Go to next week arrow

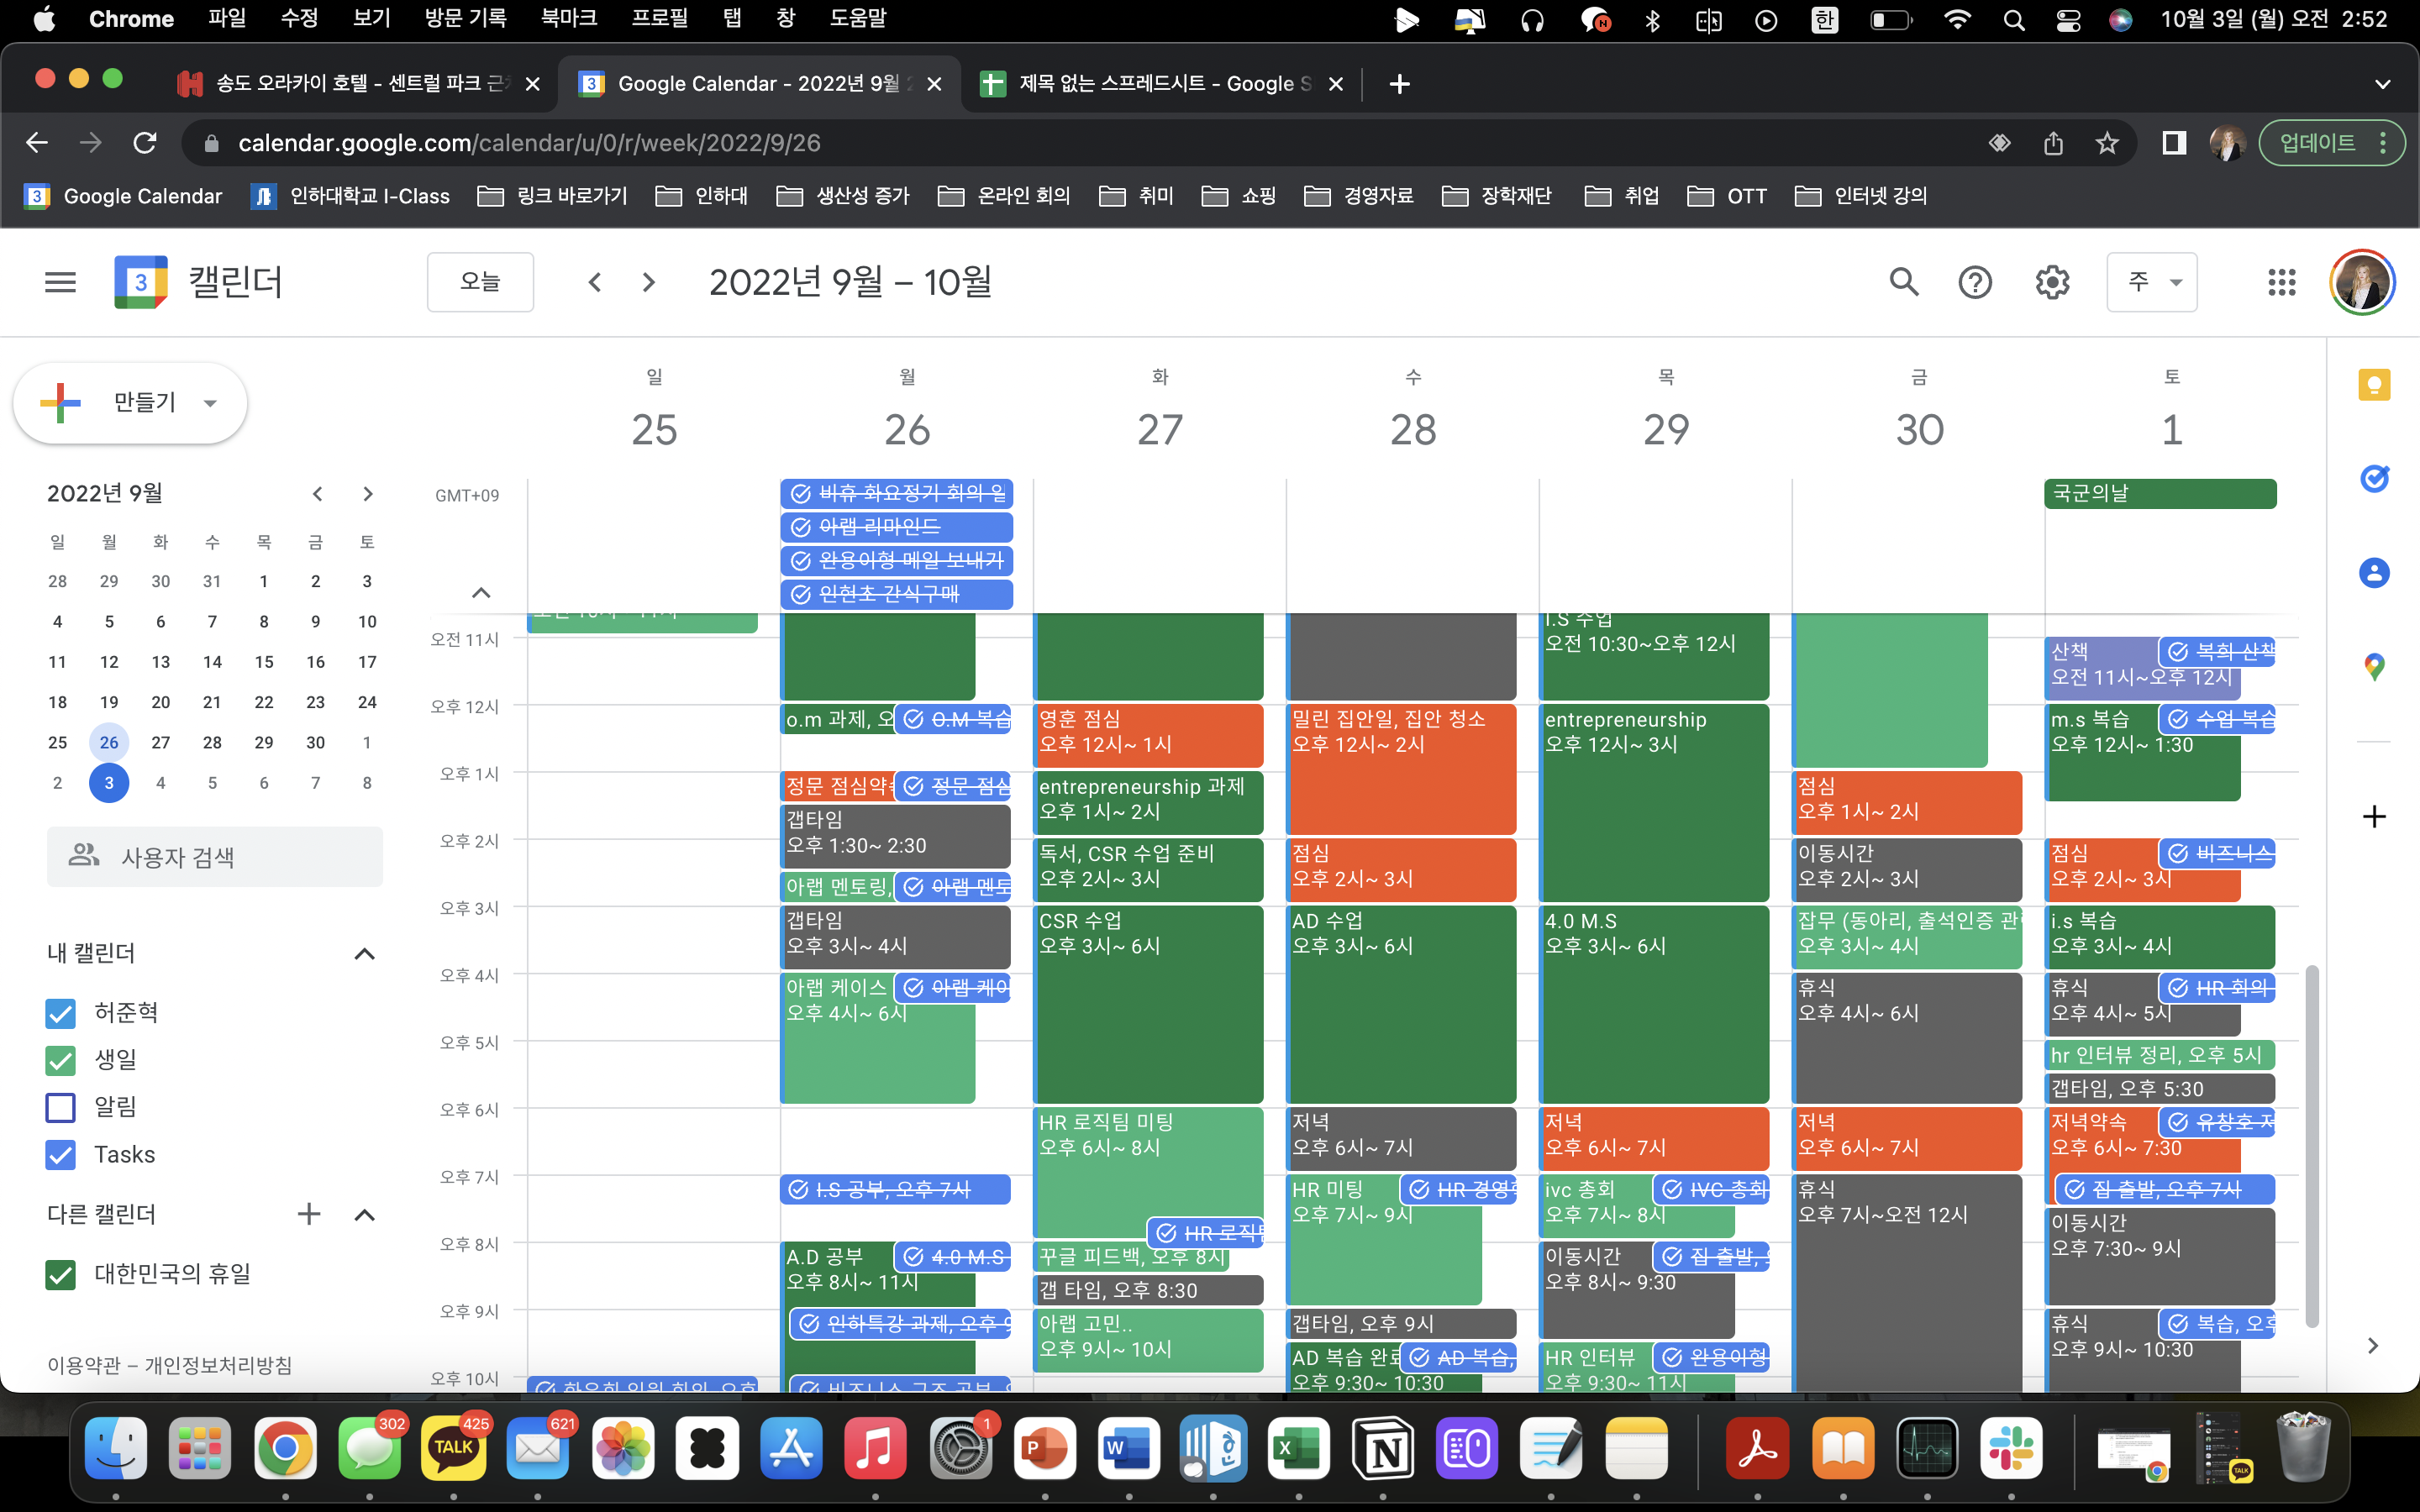[649, 282]
